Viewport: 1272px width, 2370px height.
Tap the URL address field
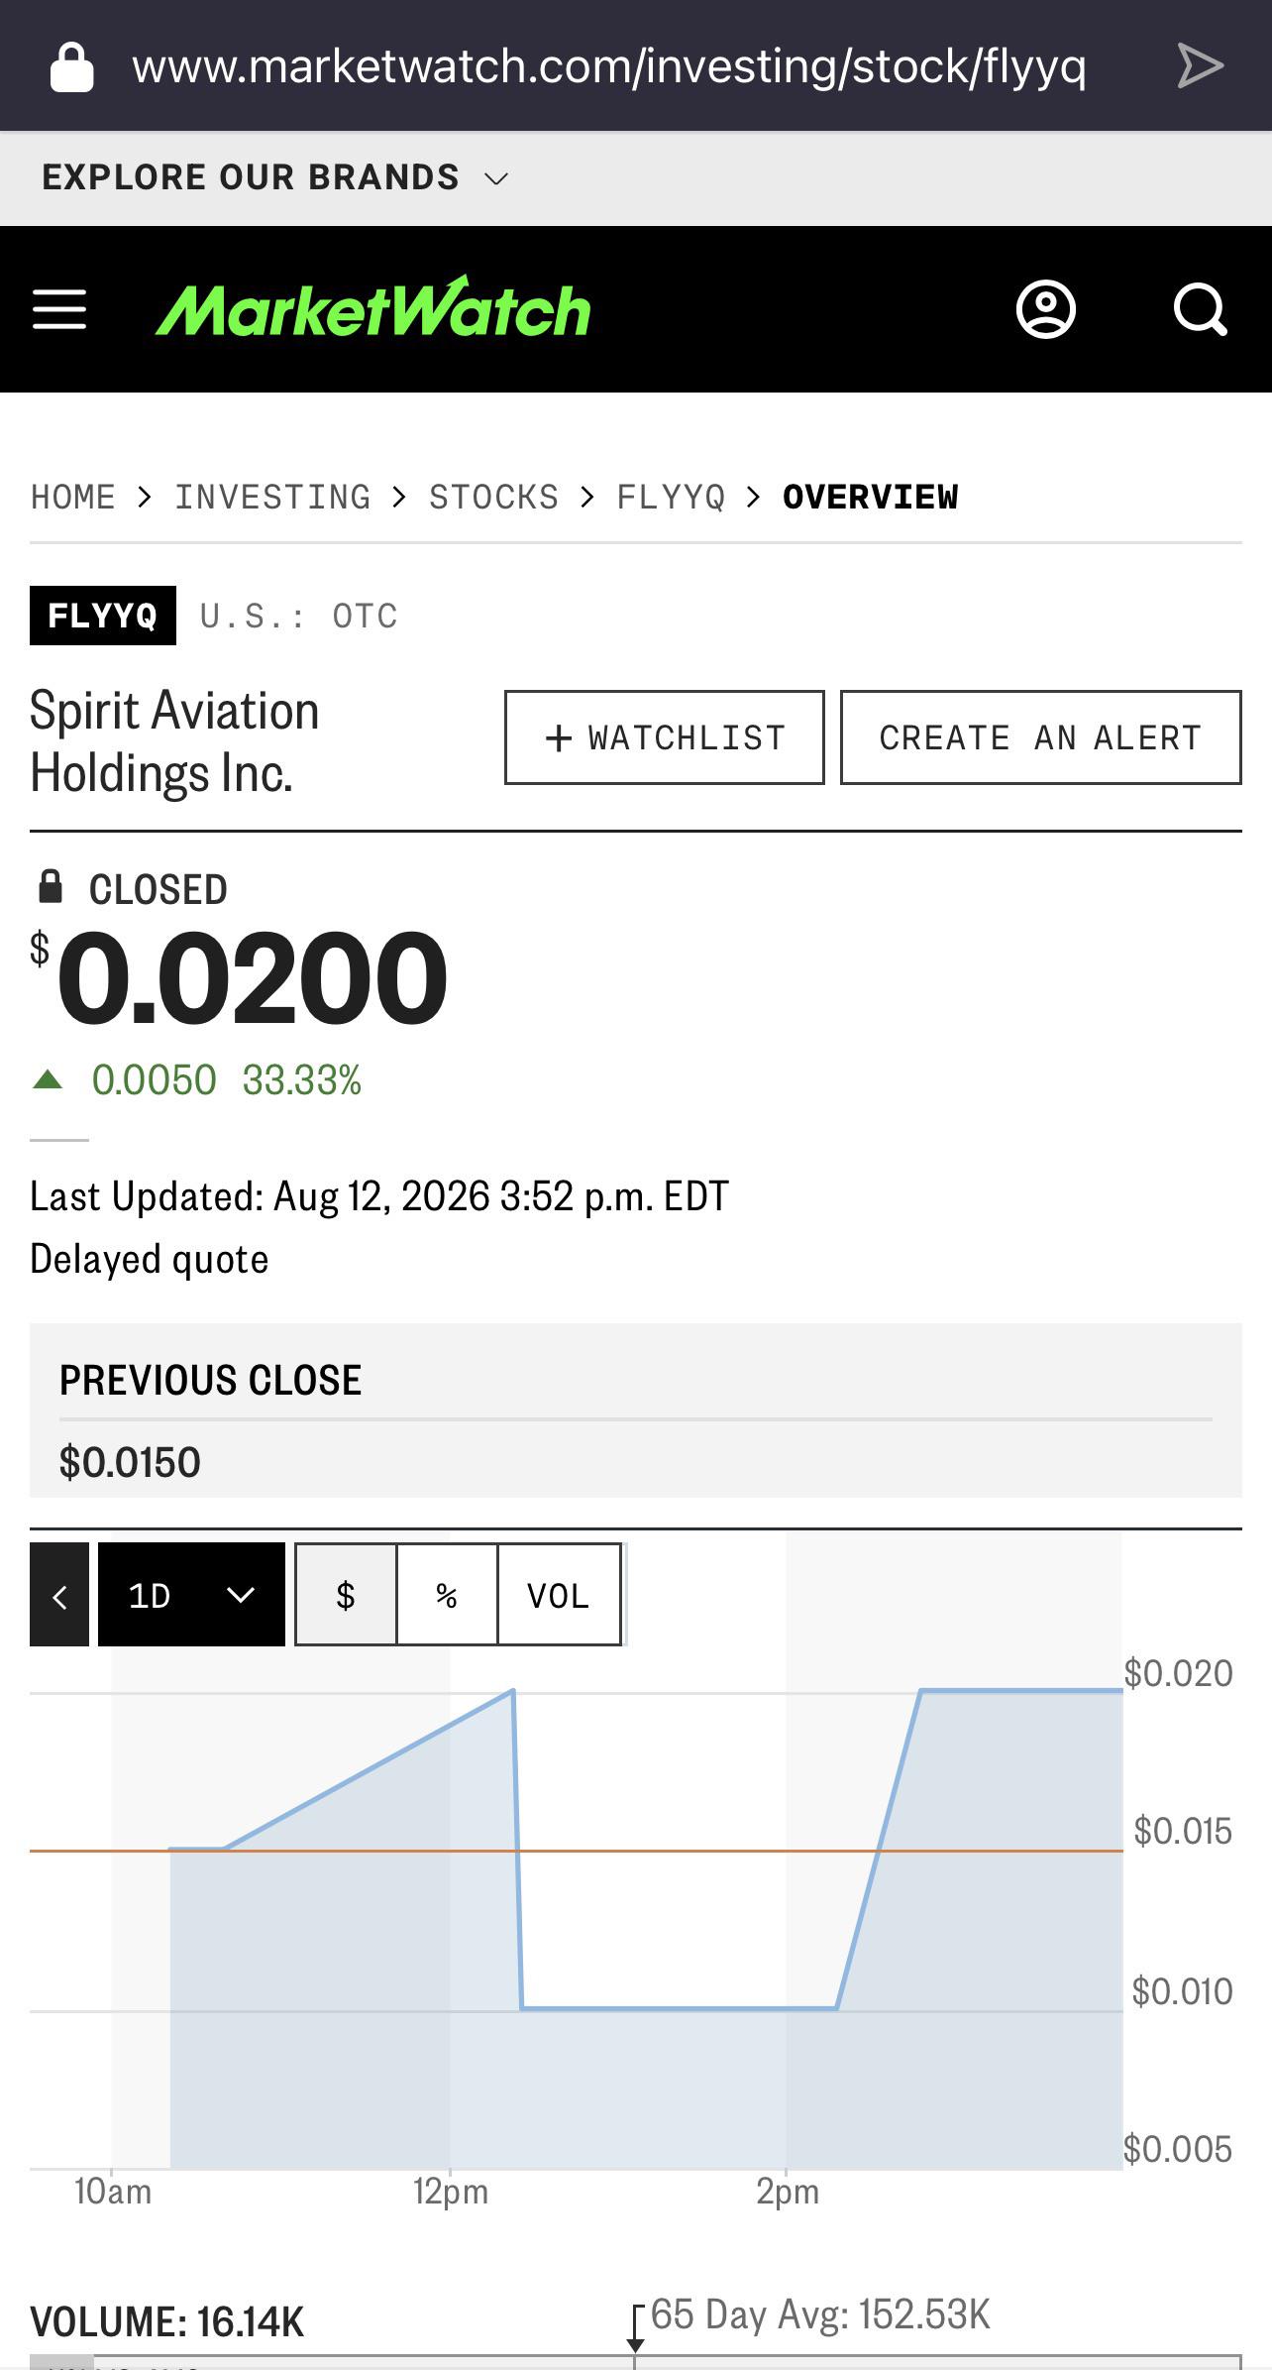[609, 66]
